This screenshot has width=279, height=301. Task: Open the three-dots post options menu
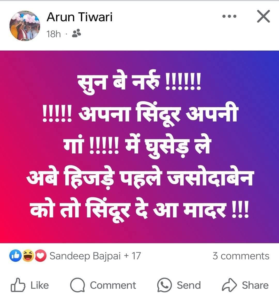tap(229, 16)
